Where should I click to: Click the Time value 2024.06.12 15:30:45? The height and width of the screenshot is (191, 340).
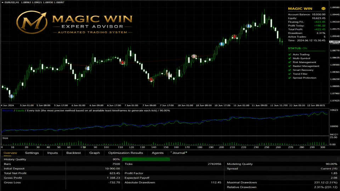click(x=311, y=40)
